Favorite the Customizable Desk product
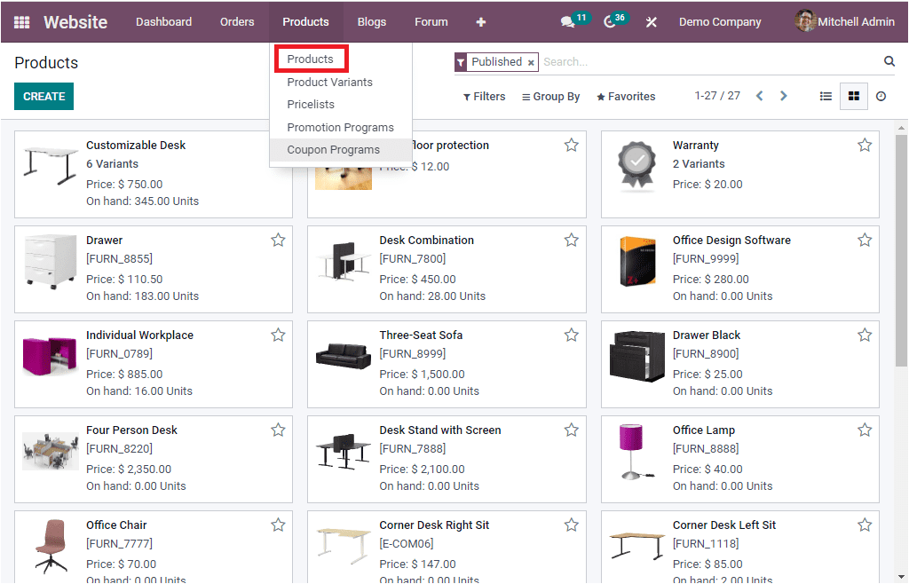Viewport: 909px width, 584px height. click(278, 145)
